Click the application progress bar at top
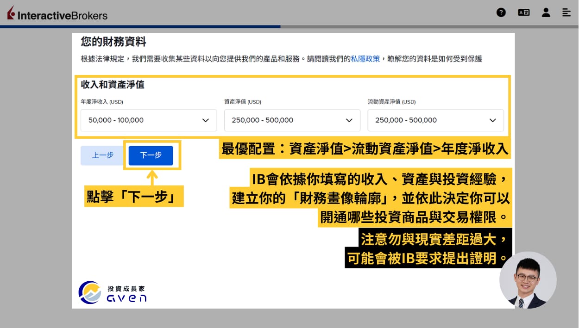Screen dimensions: 579x328 pos(289,27)
